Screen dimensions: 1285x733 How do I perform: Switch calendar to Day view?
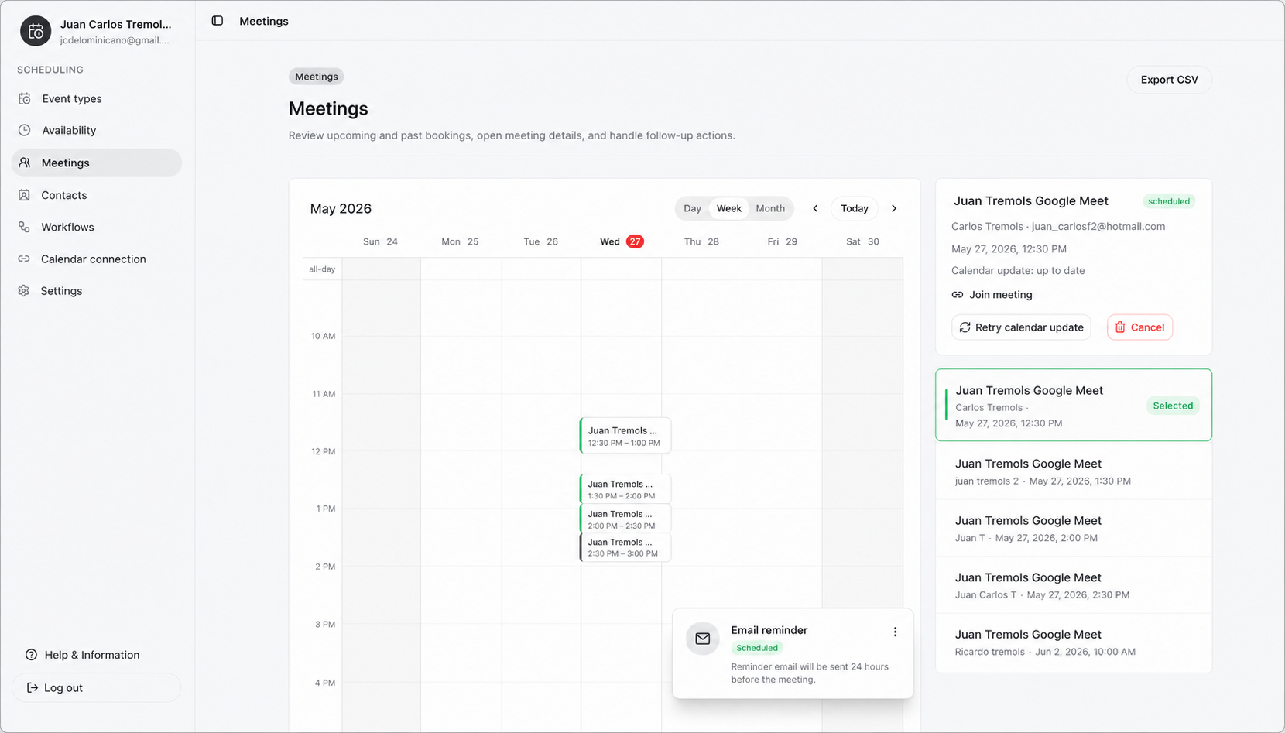[692, 208]
